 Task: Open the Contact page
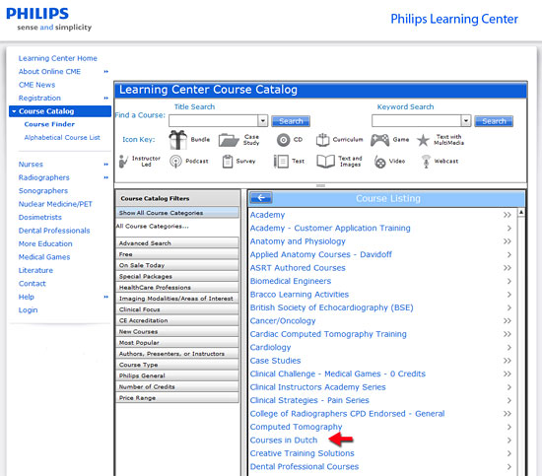[33, 284]
